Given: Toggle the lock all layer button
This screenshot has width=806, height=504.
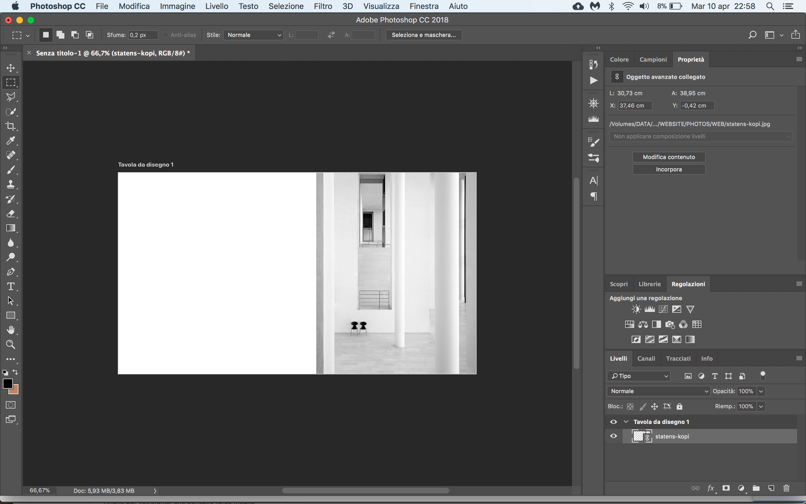Looking at the screenshot, I should point(680,406).
